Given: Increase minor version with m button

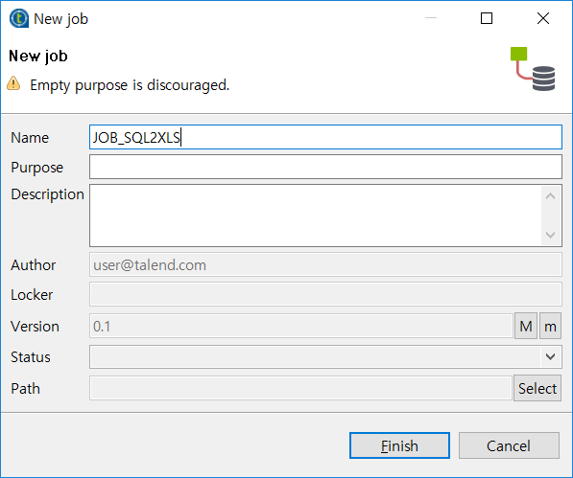Looking at the screenshot, I should [550, 326].
